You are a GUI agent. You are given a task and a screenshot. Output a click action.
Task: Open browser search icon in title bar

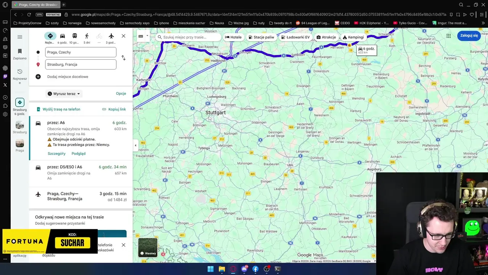(461, 5)
